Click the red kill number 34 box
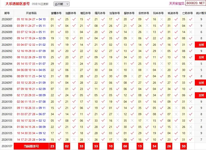The image size is (206, 150). click(x=154, y=146)
